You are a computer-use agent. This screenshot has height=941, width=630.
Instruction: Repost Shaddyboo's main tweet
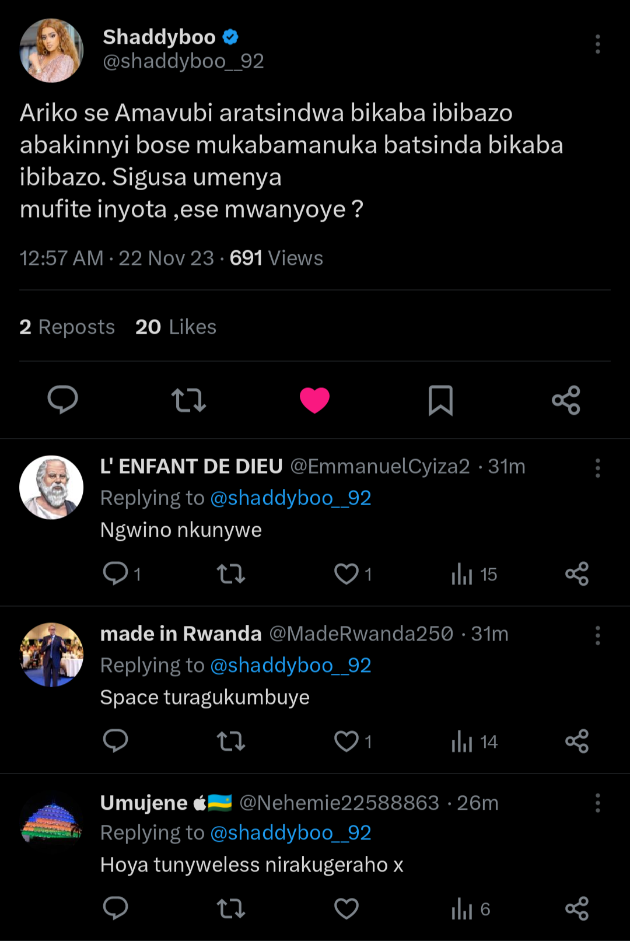[x=188, y=400]
